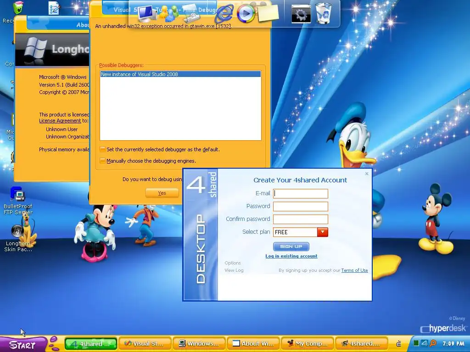
Task: Switch to About Wi... taskbar button
Action: pos(253,344)
